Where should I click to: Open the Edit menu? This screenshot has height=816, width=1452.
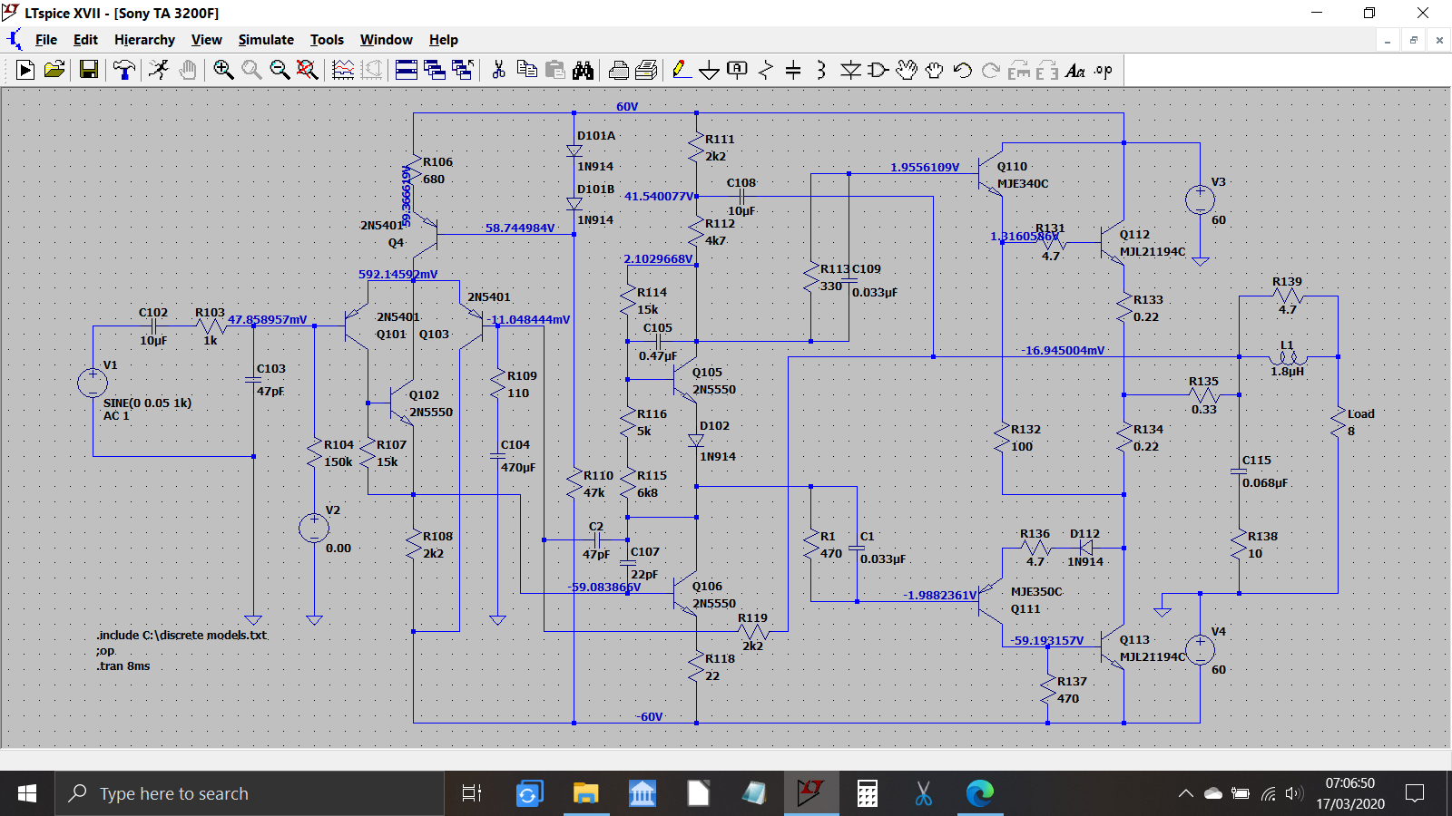(x=85, y=40)
